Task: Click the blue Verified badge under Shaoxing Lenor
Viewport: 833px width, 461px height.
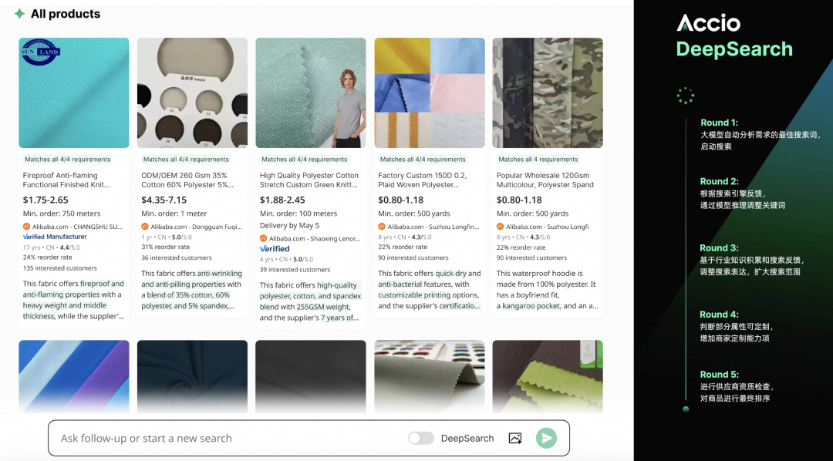Action: [x=275, y=248]
